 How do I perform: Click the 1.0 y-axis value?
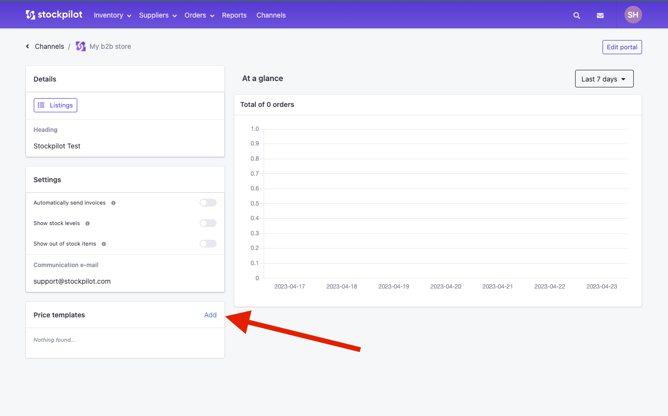coord(255,129)
